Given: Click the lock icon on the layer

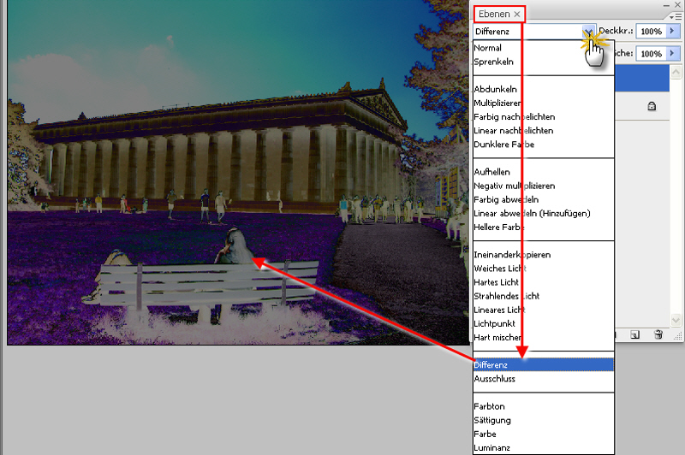Looking at the screenshot, I should [x=652, y=107].
